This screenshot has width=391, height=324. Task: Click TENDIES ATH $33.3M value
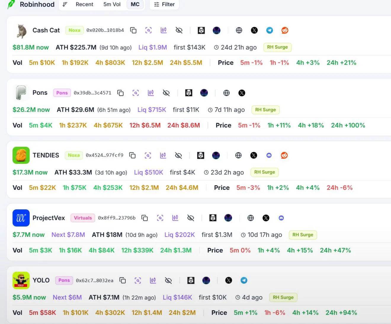tap(73, 172)
